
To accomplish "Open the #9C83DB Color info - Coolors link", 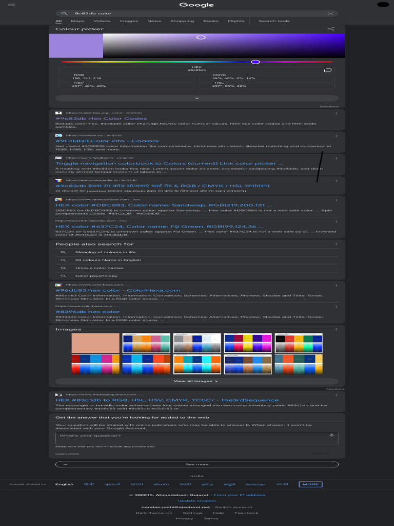I will [x=107, y=141].
